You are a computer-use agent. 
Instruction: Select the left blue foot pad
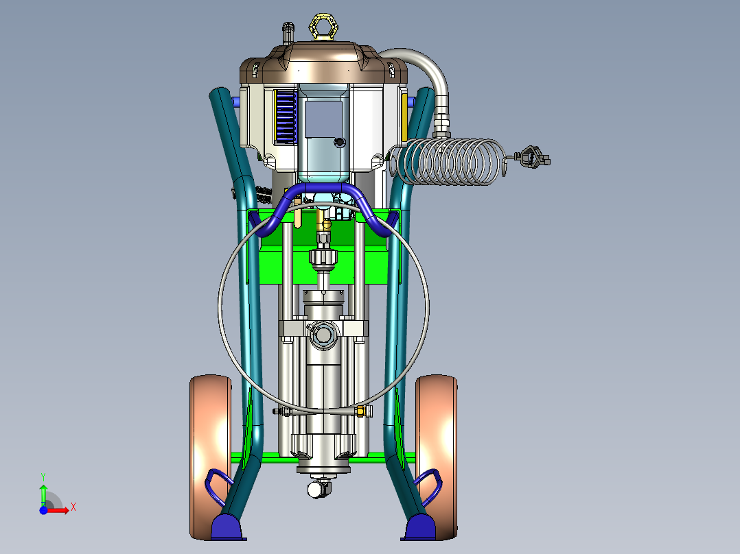229,527
